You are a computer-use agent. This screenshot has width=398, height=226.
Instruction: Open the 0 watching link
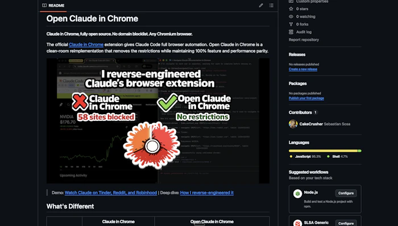click(x=306, y=16)
